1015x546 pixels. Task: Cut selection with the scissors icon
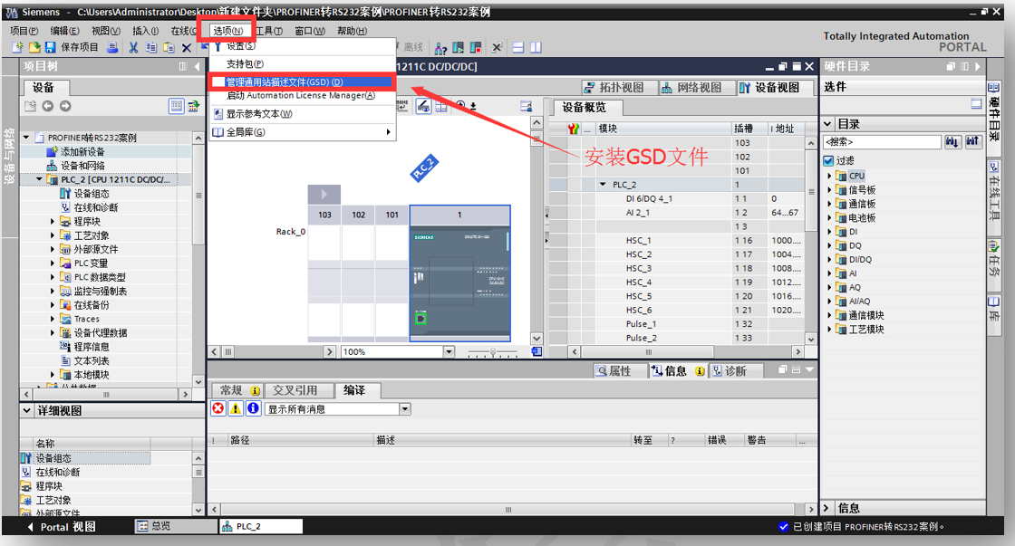click(133, 47)
